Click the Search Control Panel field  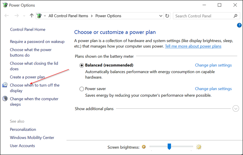pyautogui.click(x=206, y=16)
